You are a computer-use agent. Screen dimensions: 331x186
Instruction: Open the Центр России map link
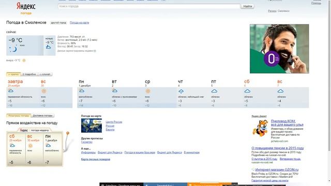click(x=114, y=122)
